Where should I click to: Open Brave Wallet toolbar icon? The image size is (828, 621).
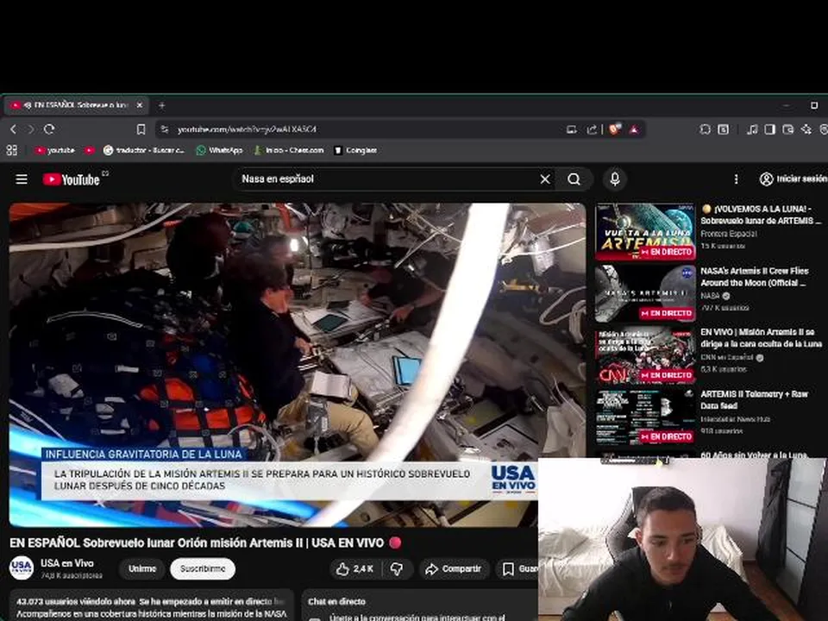tap(787, 129)
